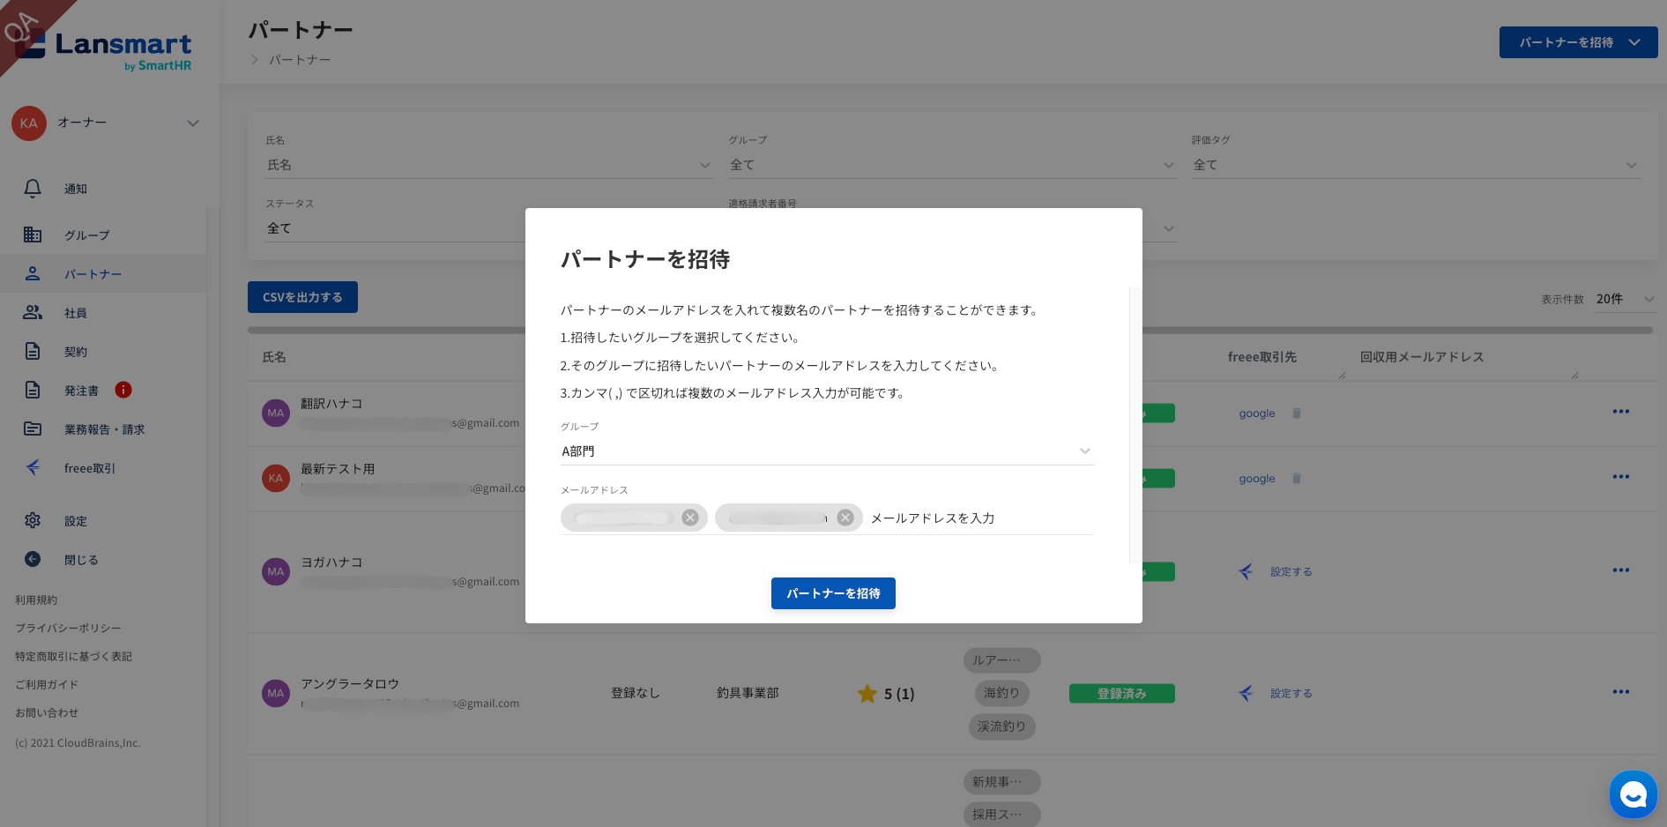Go to 契約 in the sidebar menu

click(x=76, y=351)
